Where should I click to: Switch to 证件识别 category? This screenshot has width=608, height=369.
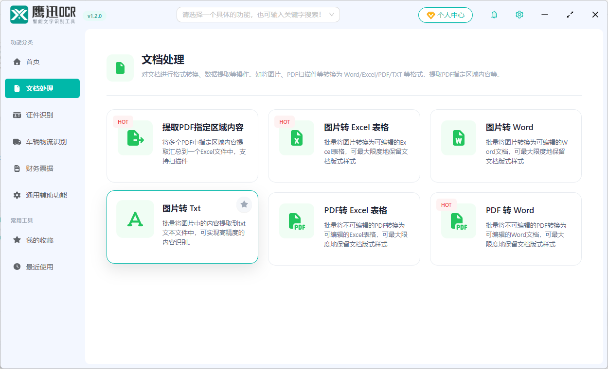pos(42,115)
